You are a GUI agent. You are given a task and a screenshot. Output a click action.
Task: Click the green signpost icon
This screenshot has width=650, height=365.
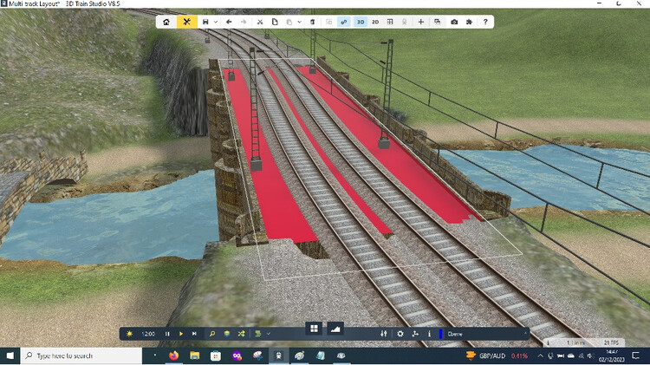click(258, 334)
